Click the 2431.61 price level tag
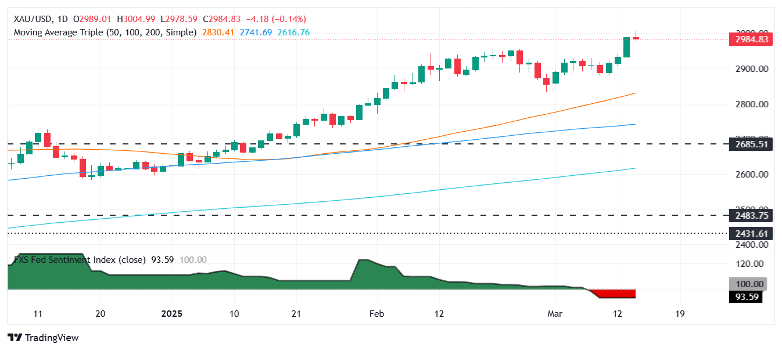Image resolution: width=782 pixels, height=351 pixels. click(751, 233)
